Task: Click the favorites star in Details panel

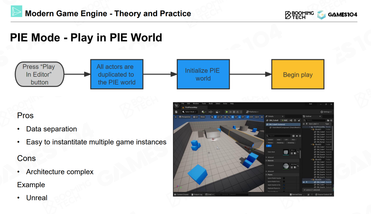Action: (x=297, y=136)
